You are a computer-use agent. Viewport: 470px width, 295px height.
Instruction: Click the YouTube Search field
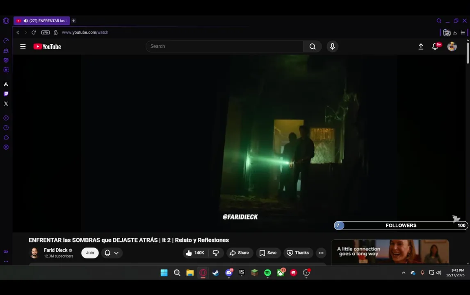[x=224, y=46]
